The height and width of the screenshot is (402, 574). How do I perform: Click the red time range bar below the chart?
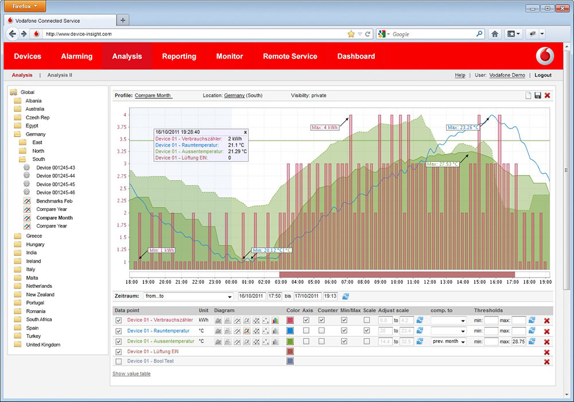tap(397, 274)
